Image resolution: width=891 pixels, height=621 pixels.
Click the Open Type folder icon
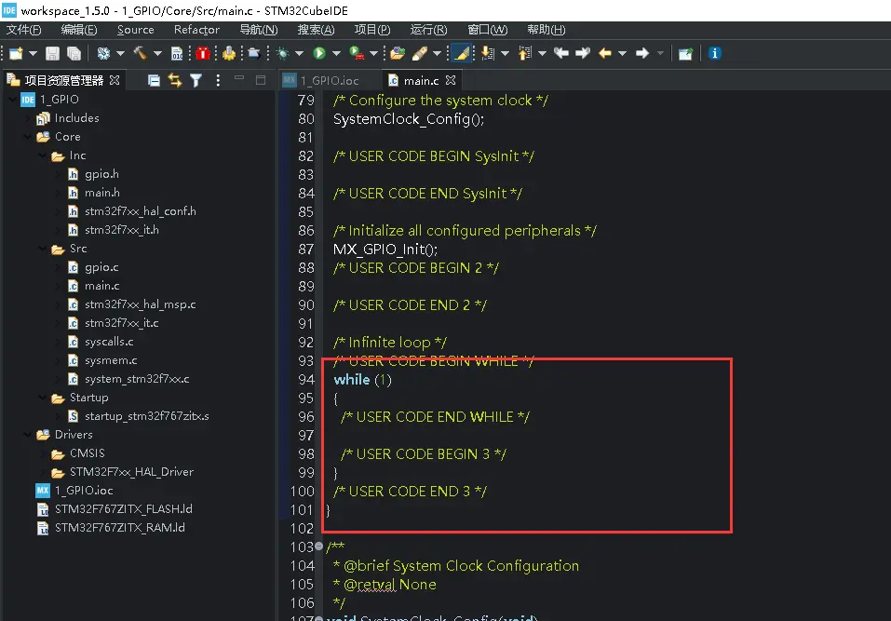pos(398,53)
